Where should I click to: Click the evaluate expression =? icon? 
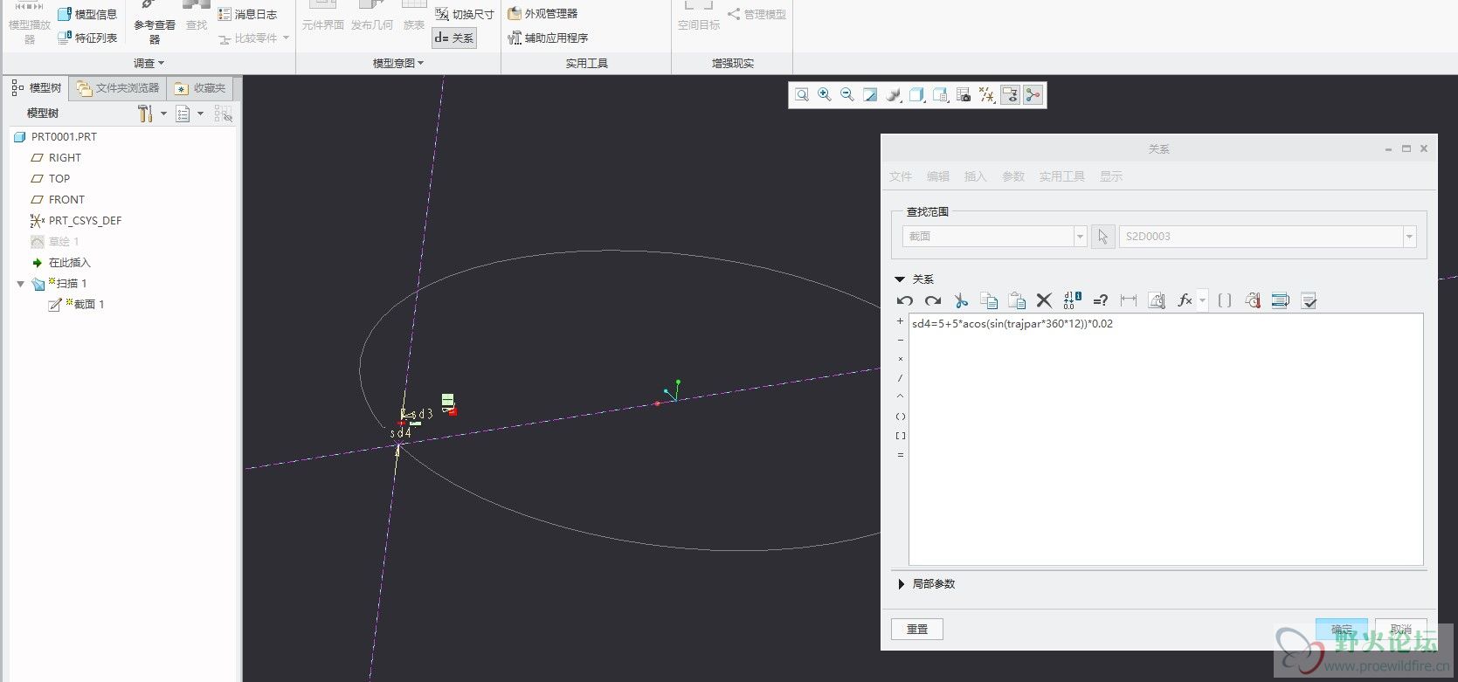pos(1100,300)
